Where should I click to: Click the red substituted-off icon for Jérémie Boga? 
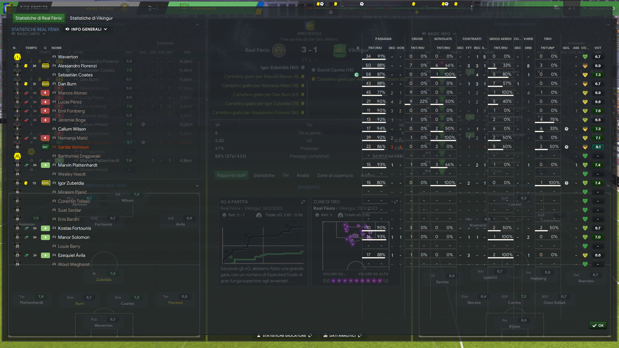45,120
